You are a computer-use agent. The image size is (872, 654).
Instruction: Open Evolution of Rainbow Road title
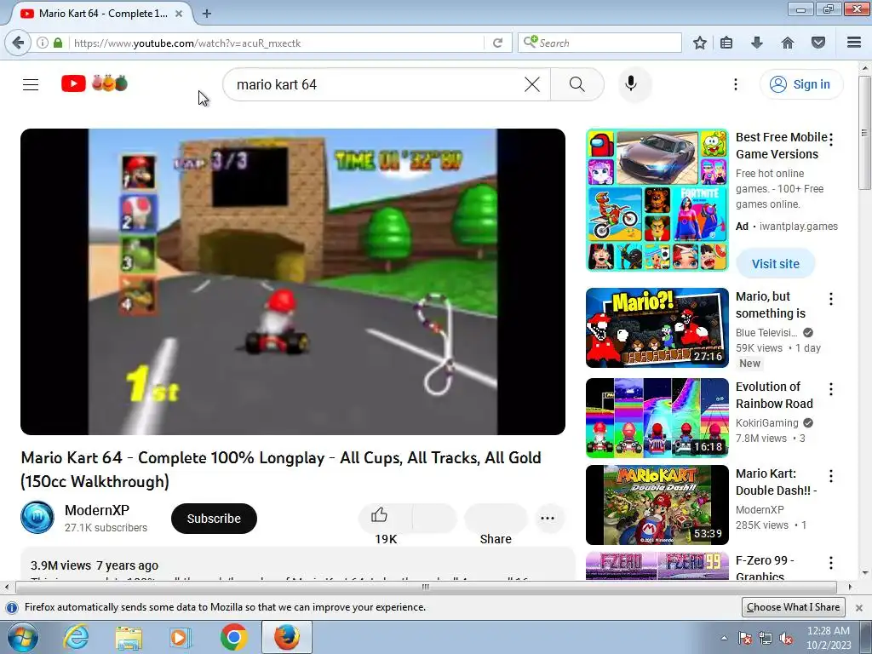(x=774, y=395)
